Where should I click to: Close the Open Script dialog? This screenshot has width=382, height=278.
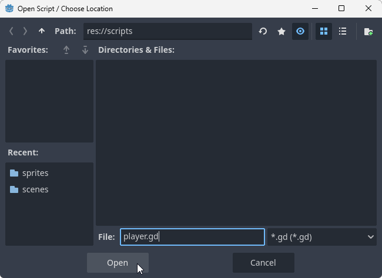pos(368,9)
